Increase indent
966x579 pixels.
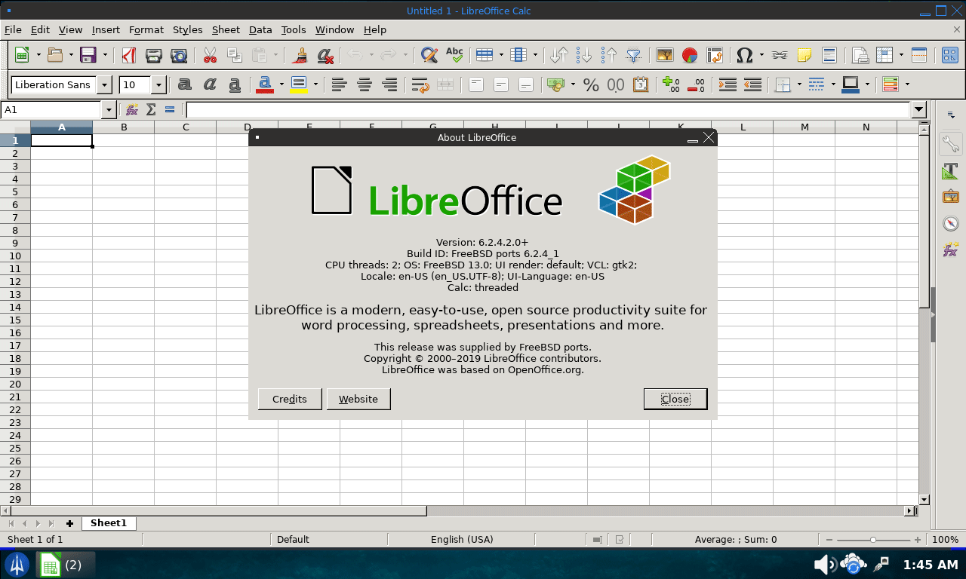(728, 84)
